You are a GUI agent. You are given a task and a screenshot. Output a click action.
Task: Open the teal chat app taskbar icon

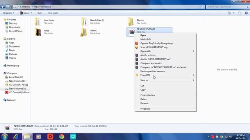pos(73,136)
